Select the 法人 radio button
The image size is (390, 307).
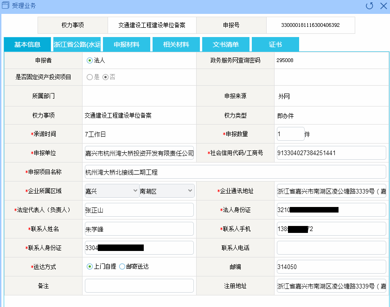click(x=90, y=60)
